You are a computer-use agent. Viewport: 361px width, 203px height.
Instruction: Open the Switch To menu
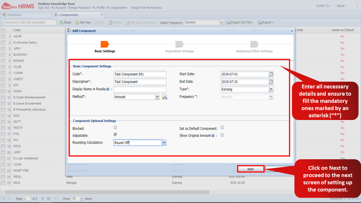[x=324, y=6]
